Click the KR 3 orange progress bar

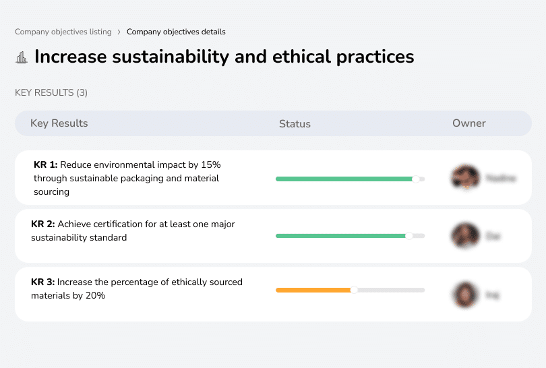pos(350,290)
